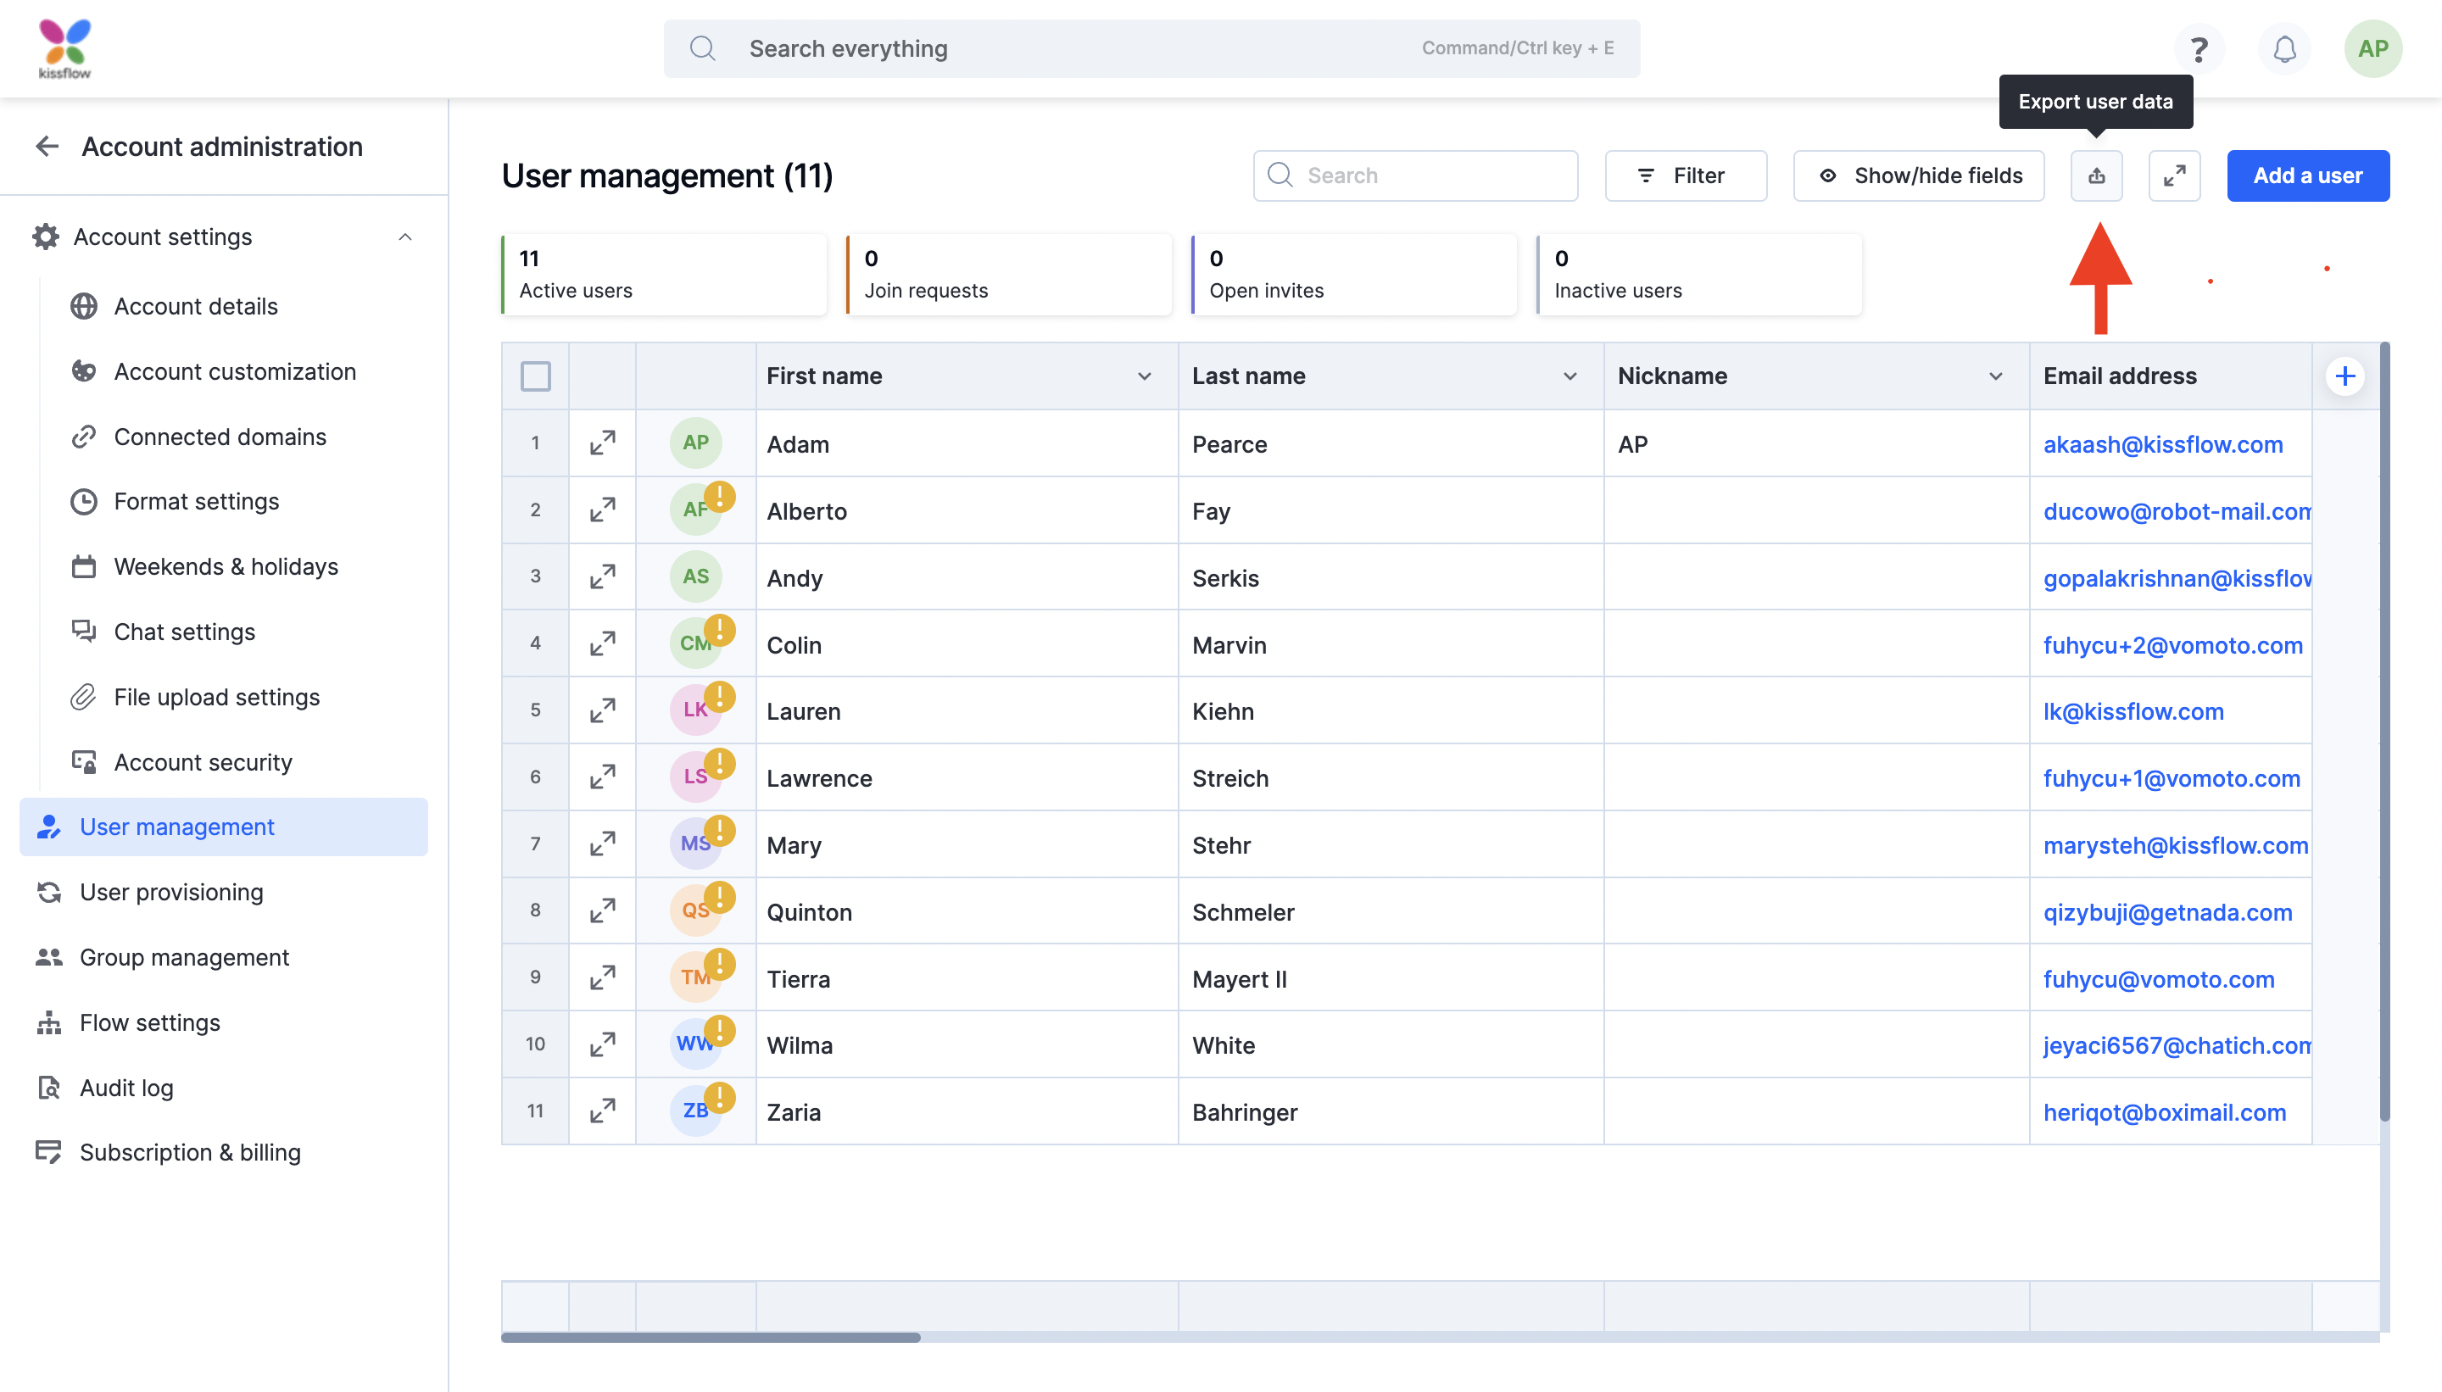
Task: Click the Add a user button
Action: tap(2307, 176)
